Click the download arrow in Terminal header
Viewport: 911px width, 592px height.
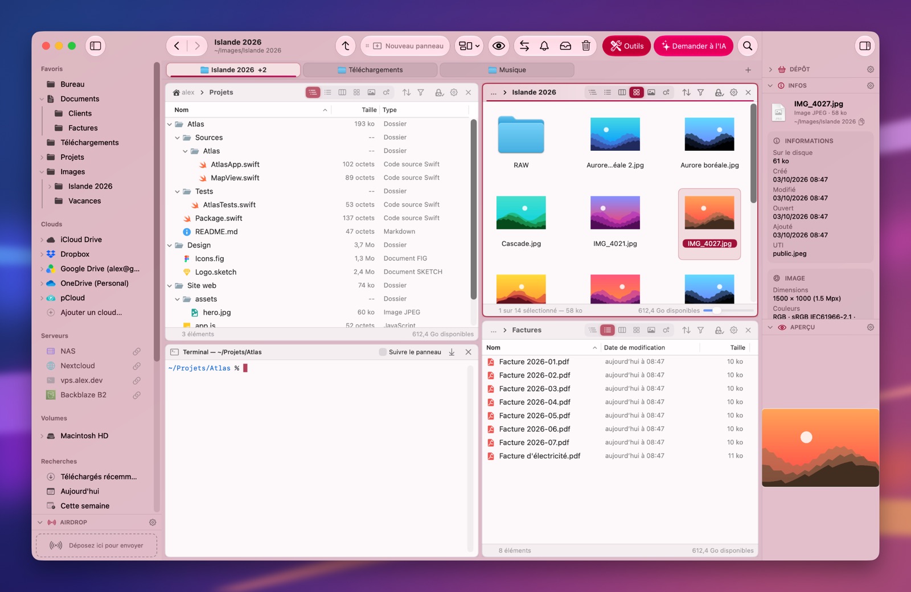point(452,352)
